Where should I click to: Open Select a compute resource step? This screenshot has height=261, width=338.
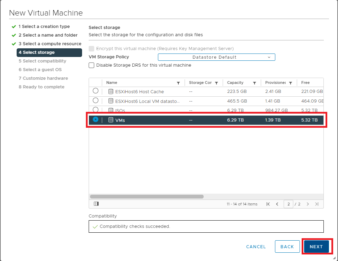coord(50,44)
